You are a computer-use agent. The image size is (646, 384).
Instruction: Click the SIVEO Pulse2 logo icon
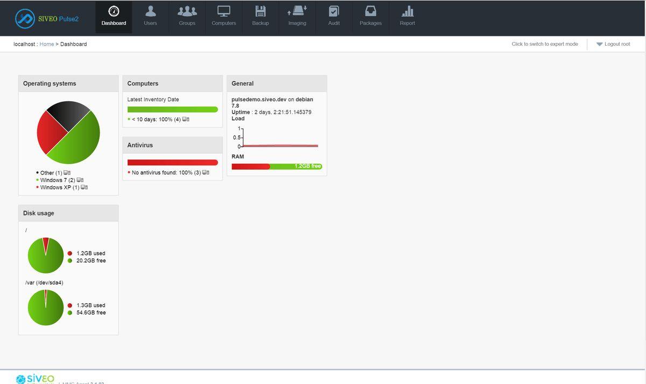click(x=25, y=18)
